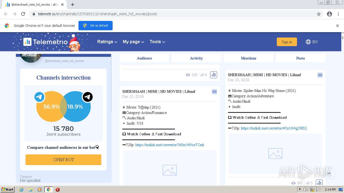344x193 pixels.
Task: Expand the Tools menu
Action: tap(157, 42)
